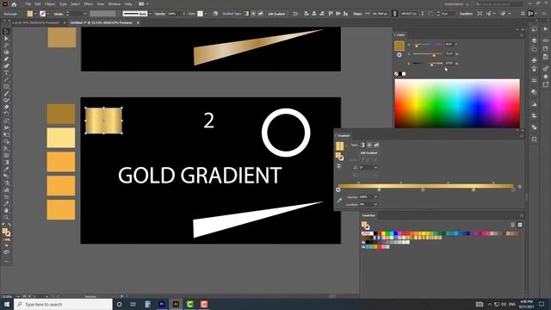Image resolution: width=551 pixels, height=310 pixels.
Task: Switch Swatches panel to thumbnail view
Action: click(x=520, y=225)
